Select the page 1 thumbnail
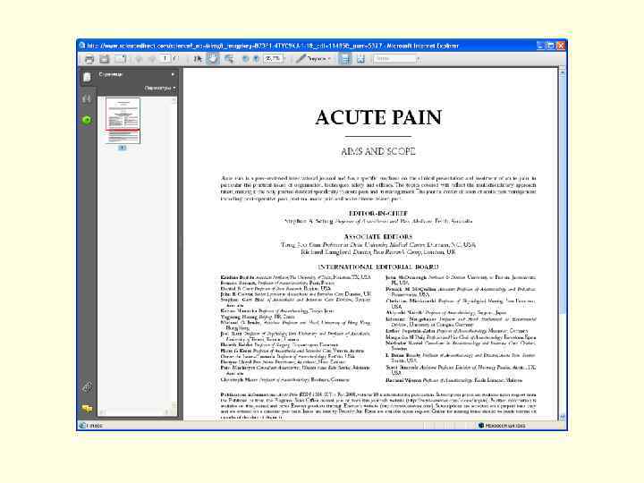This screenshot has height=483, width=644. pyautogui.click(x=123, y=121)
